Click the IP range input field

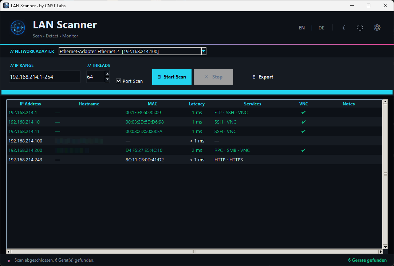(45, 77)
